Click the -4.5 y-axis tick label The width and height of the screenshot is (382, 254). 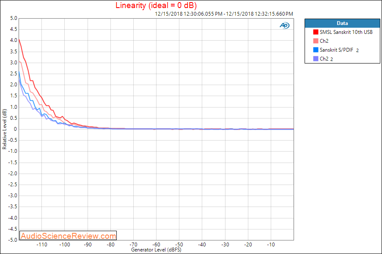[x=13, y=229]
